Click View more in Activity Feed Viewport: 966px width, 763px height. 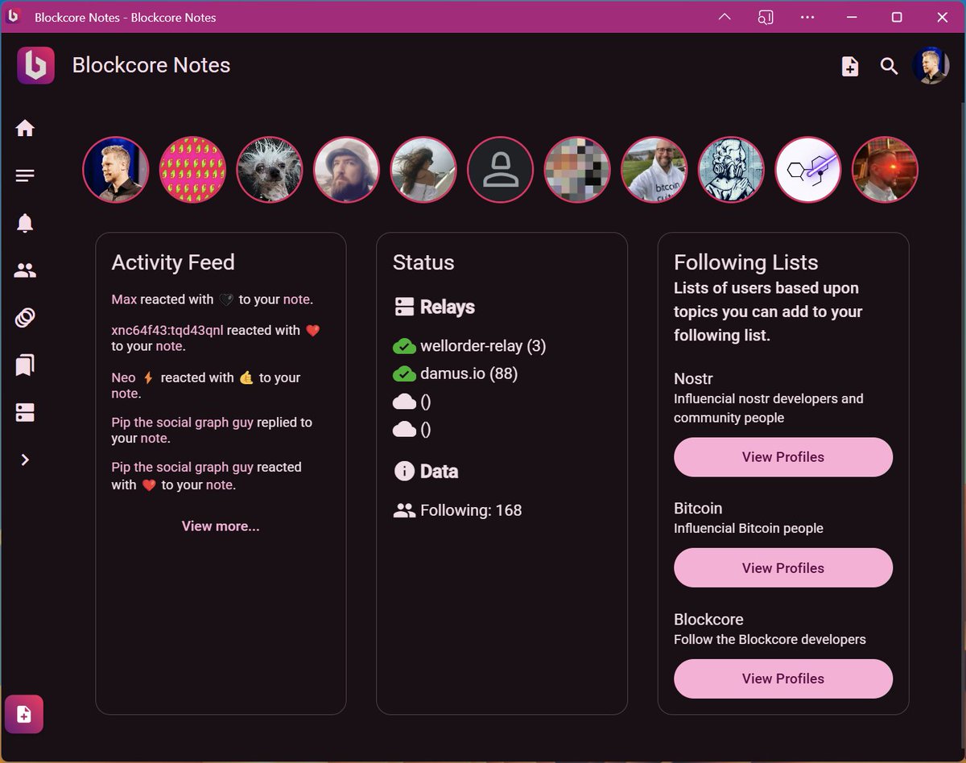(x=221, y=526)
